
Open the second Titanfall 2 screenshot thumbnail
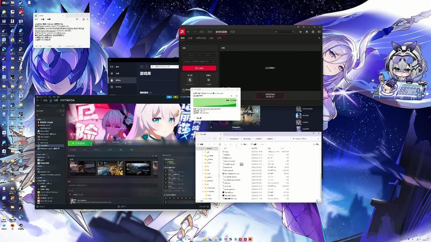(x=110, y=168)
